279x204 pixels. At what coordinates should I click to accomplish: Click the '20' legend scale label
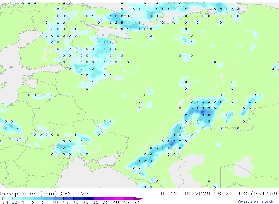pos(75,202)
